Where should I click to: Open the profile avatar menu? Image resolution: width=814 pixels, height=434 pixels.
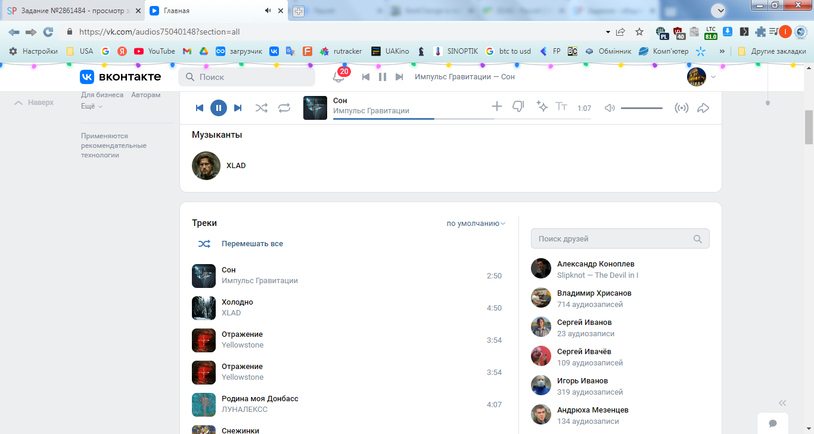tap(701, 77)
